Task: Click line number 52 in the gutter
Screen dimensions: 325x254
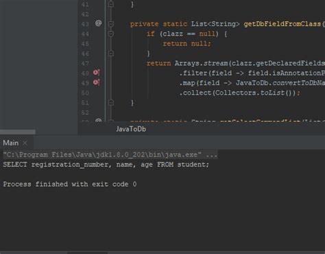Action: point(85,113)
